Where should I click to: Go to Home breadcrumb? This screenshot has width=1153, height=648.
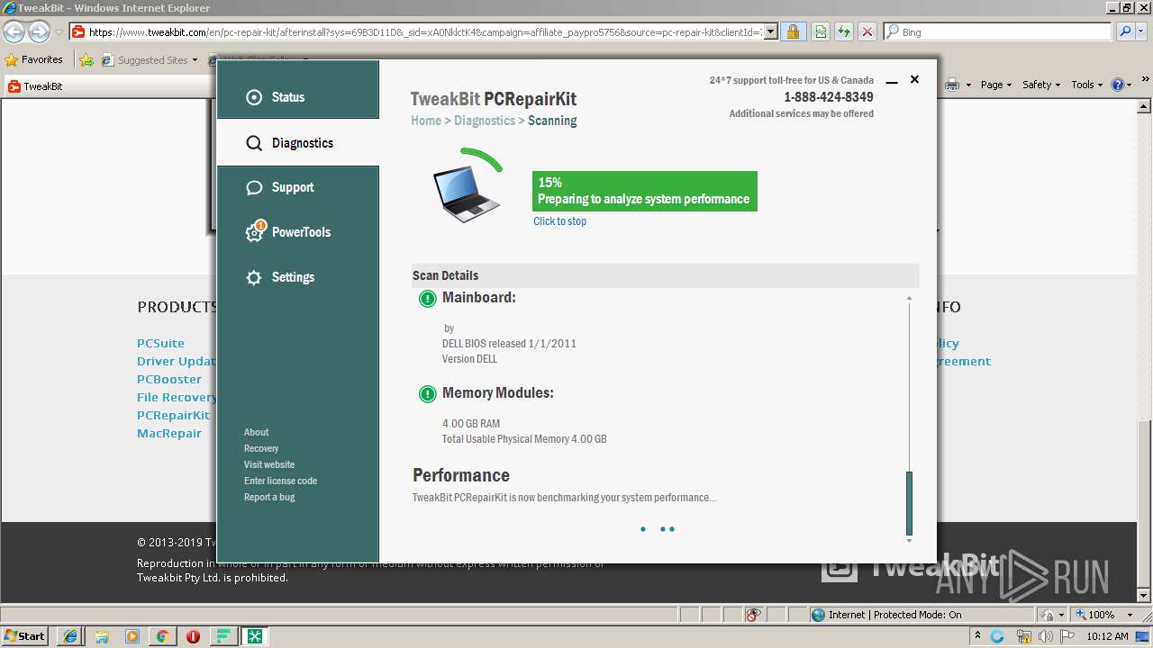point(426,121)
